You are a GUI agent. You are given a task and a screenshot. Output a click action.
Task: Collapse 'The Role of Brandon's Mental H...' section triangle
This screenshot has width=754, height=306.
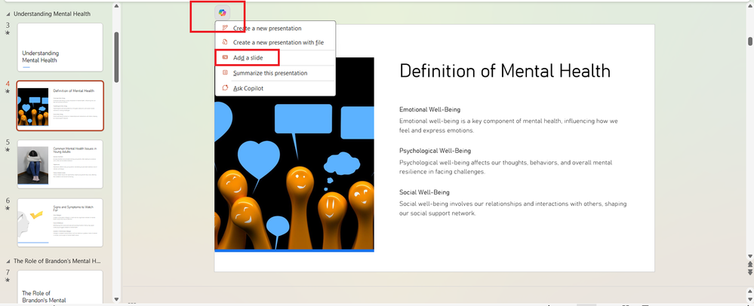coord(8,261)
